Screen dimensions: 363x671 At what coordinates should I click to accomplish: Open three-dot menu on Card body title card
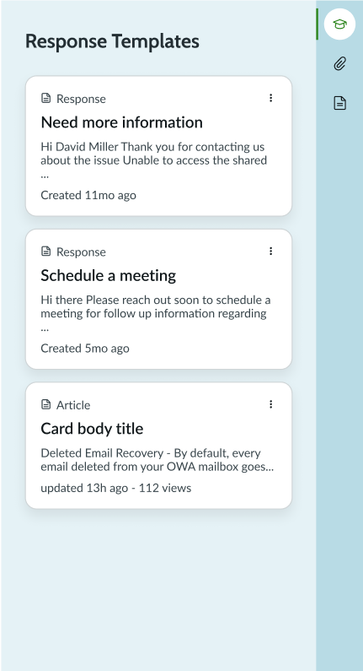270,404
